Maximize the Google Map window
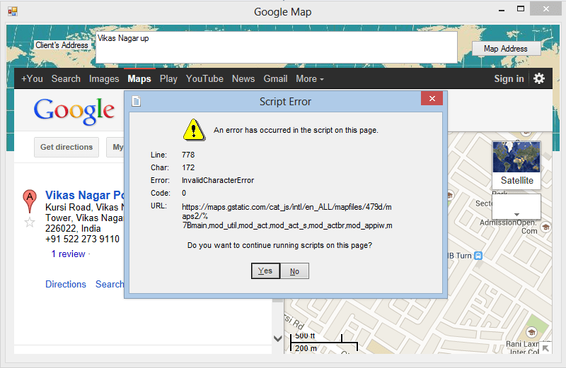 coord(521,9)
